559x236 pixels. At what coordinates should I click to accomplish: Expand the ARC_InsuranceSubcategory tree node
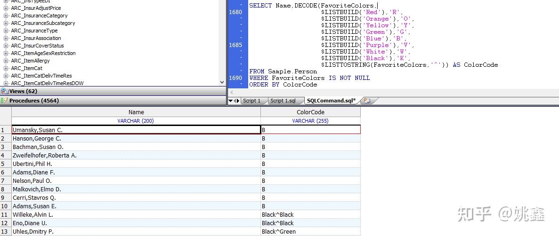point(6,23)
